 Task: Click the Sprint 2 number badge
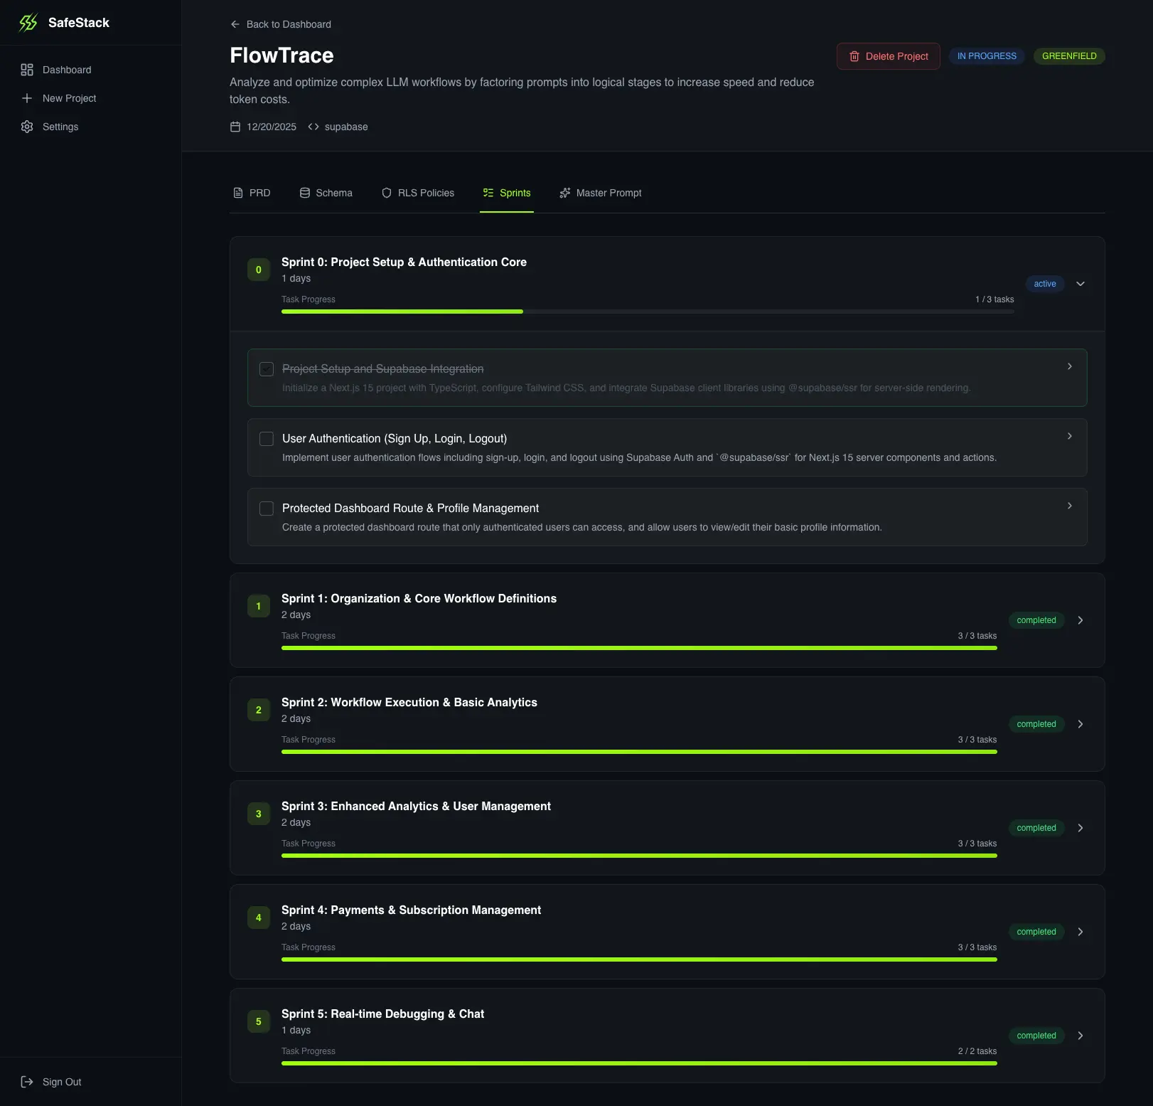tap(259, 710)
